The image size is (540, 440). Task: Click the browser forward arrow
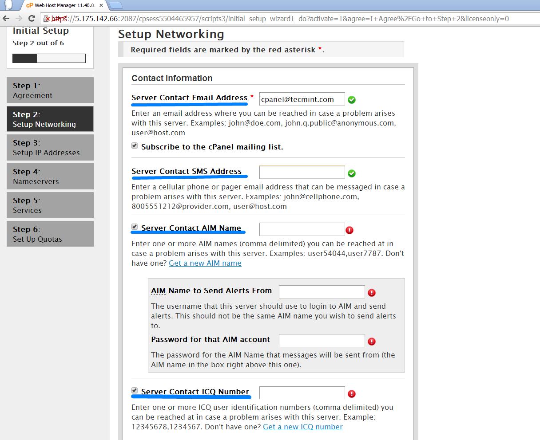19,19
